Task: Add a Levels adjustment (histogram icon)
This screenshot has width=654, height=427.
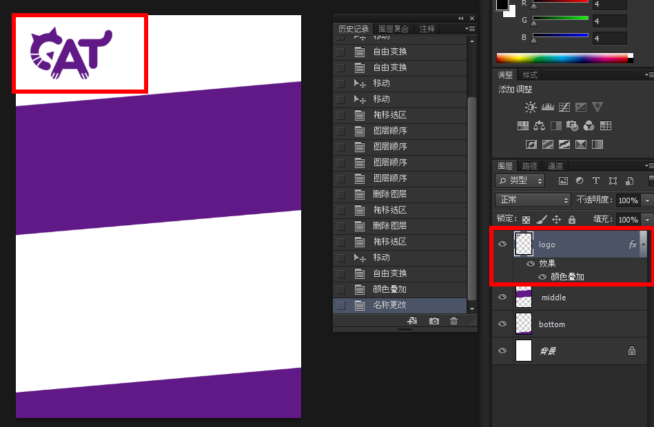Action: click(x=548, y=107)
